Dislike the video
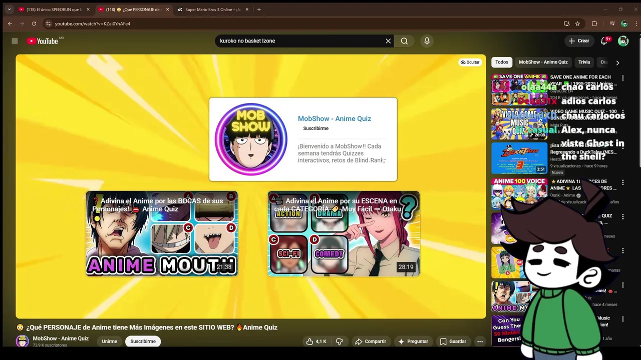This screenshot has height=360, width=641. [x=339, y=341]
